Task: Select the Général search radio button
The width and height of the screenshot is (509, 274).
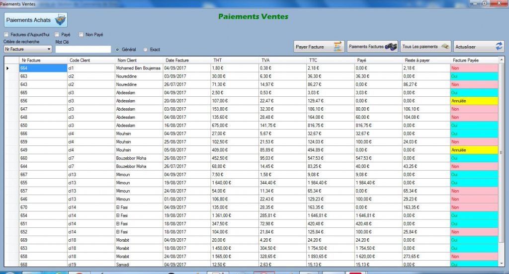Action: point(117,50)
